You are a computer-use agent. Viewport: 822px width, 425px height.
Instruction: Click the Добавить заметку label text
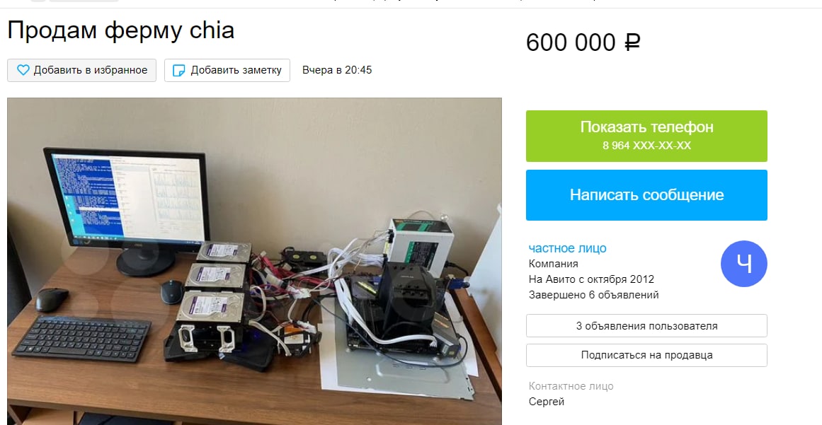tap(236, 70)
